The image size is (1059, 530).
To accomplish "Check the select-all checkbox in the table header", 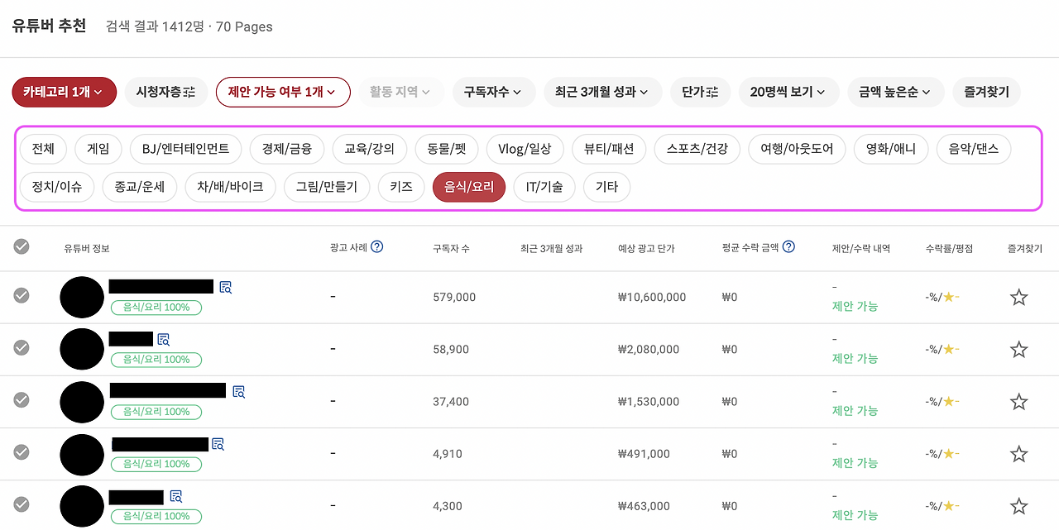I will pos(22,246).
